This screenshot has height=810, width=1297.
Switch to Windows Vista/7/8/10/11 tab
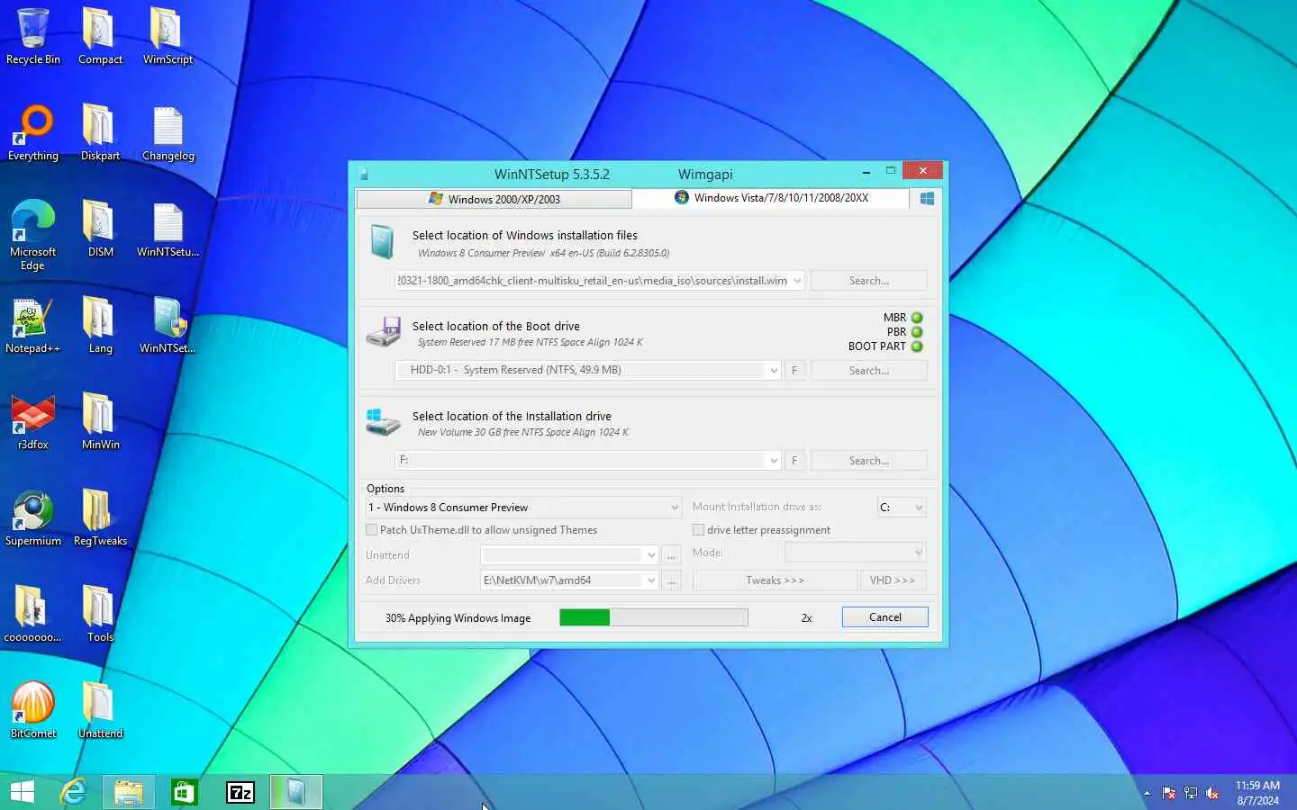click(x=771, y=198)
